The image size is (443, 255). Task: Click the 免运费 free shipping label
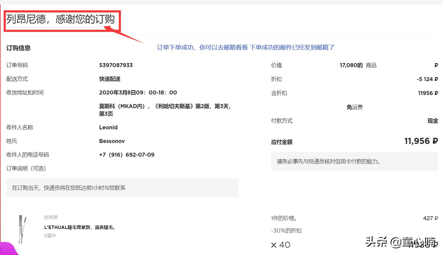coord(355,107)
